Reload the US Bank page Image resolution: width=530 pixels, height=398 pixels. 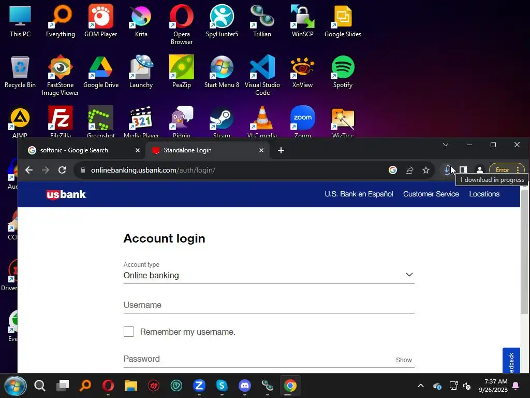[62, 170]
